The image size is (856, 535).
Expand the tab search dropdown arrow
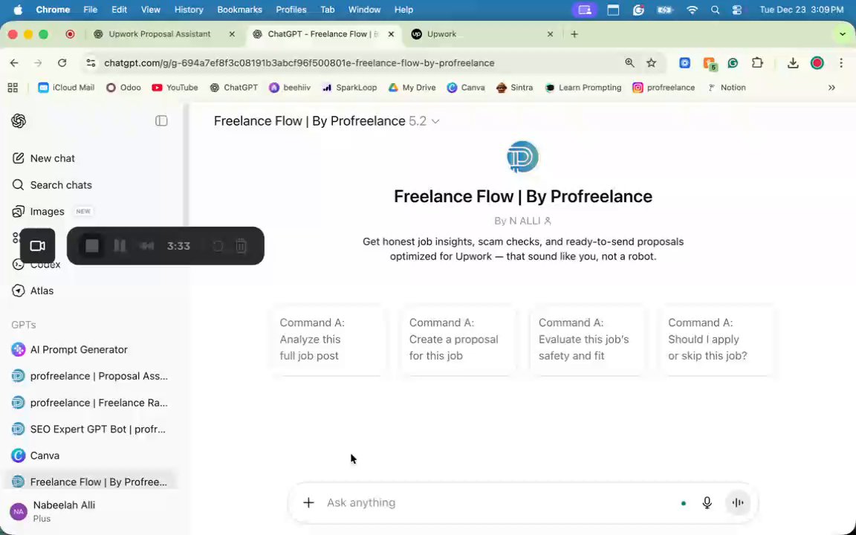843,34
